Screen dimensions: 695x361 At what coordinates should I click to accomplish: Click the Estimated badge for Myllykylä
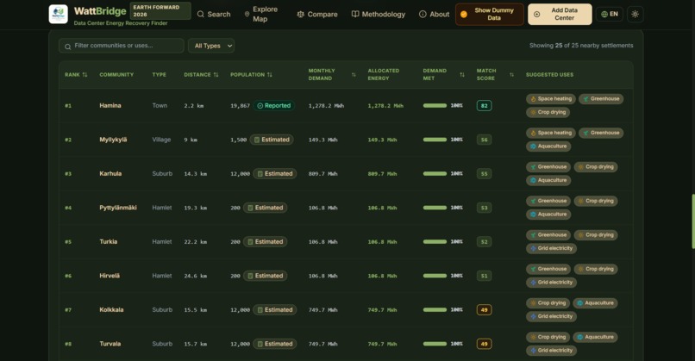coord(272,140)
